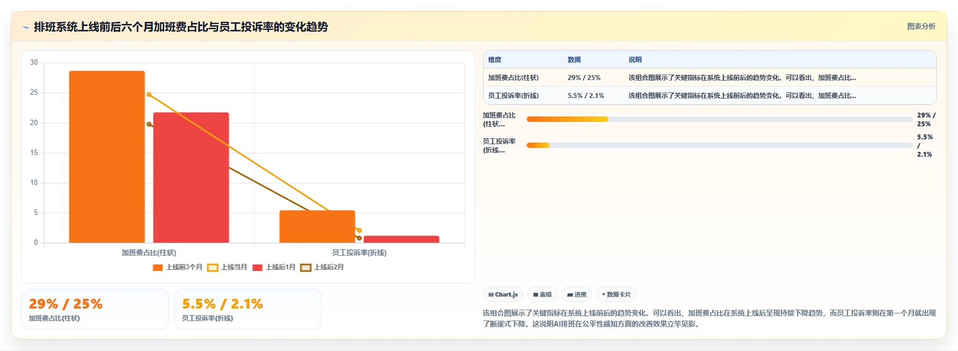Click the 数据 column header
Viewport: 958px width, 351px height.
pos(574,60)
